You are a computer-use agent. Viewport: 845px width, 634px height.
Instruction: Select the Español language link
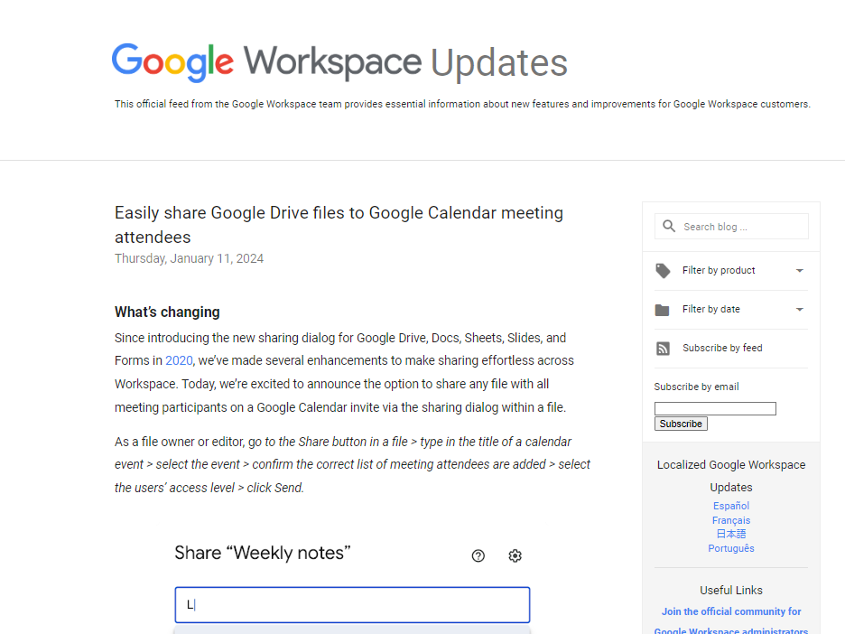coord(730,506)
